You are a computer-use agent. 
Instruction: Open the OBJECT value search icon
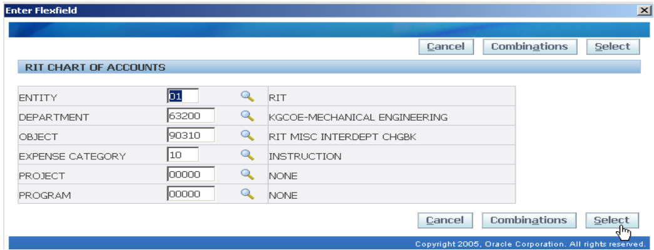coord(248,136)
